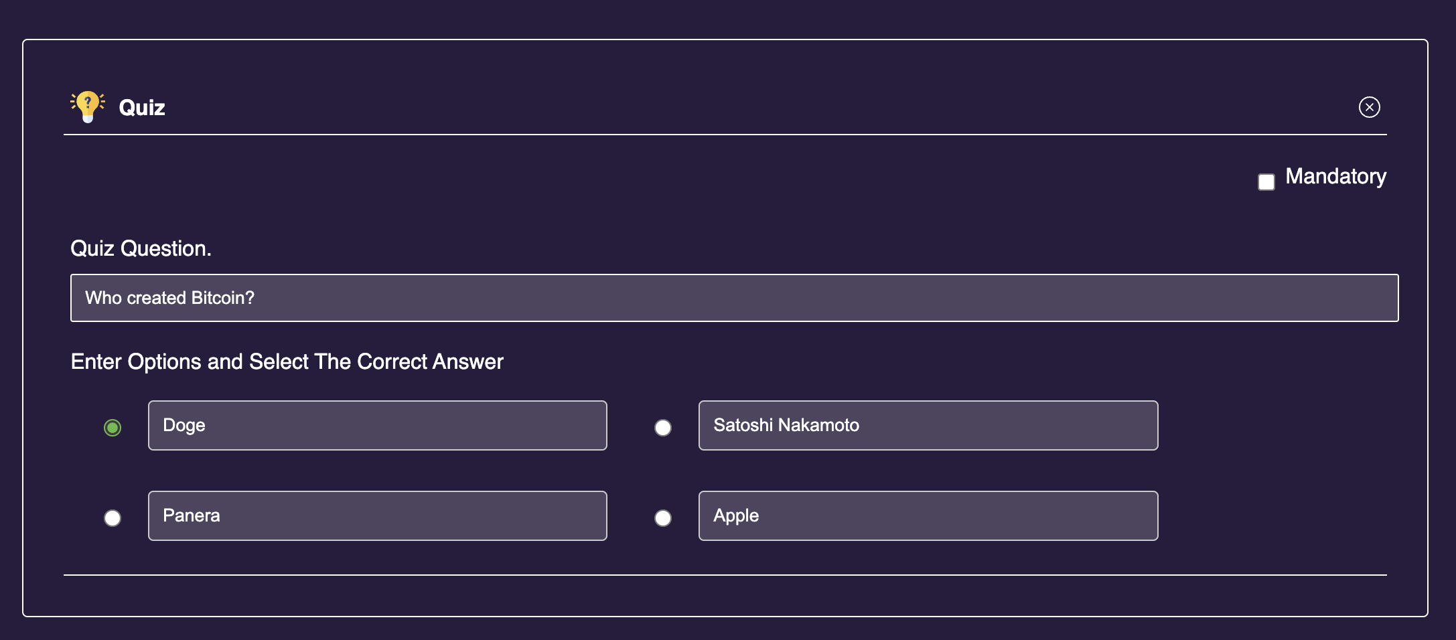This screenshot has height=640, width=1456.
Task: Focus the Apple option text box
Action: tap(928, 515)
